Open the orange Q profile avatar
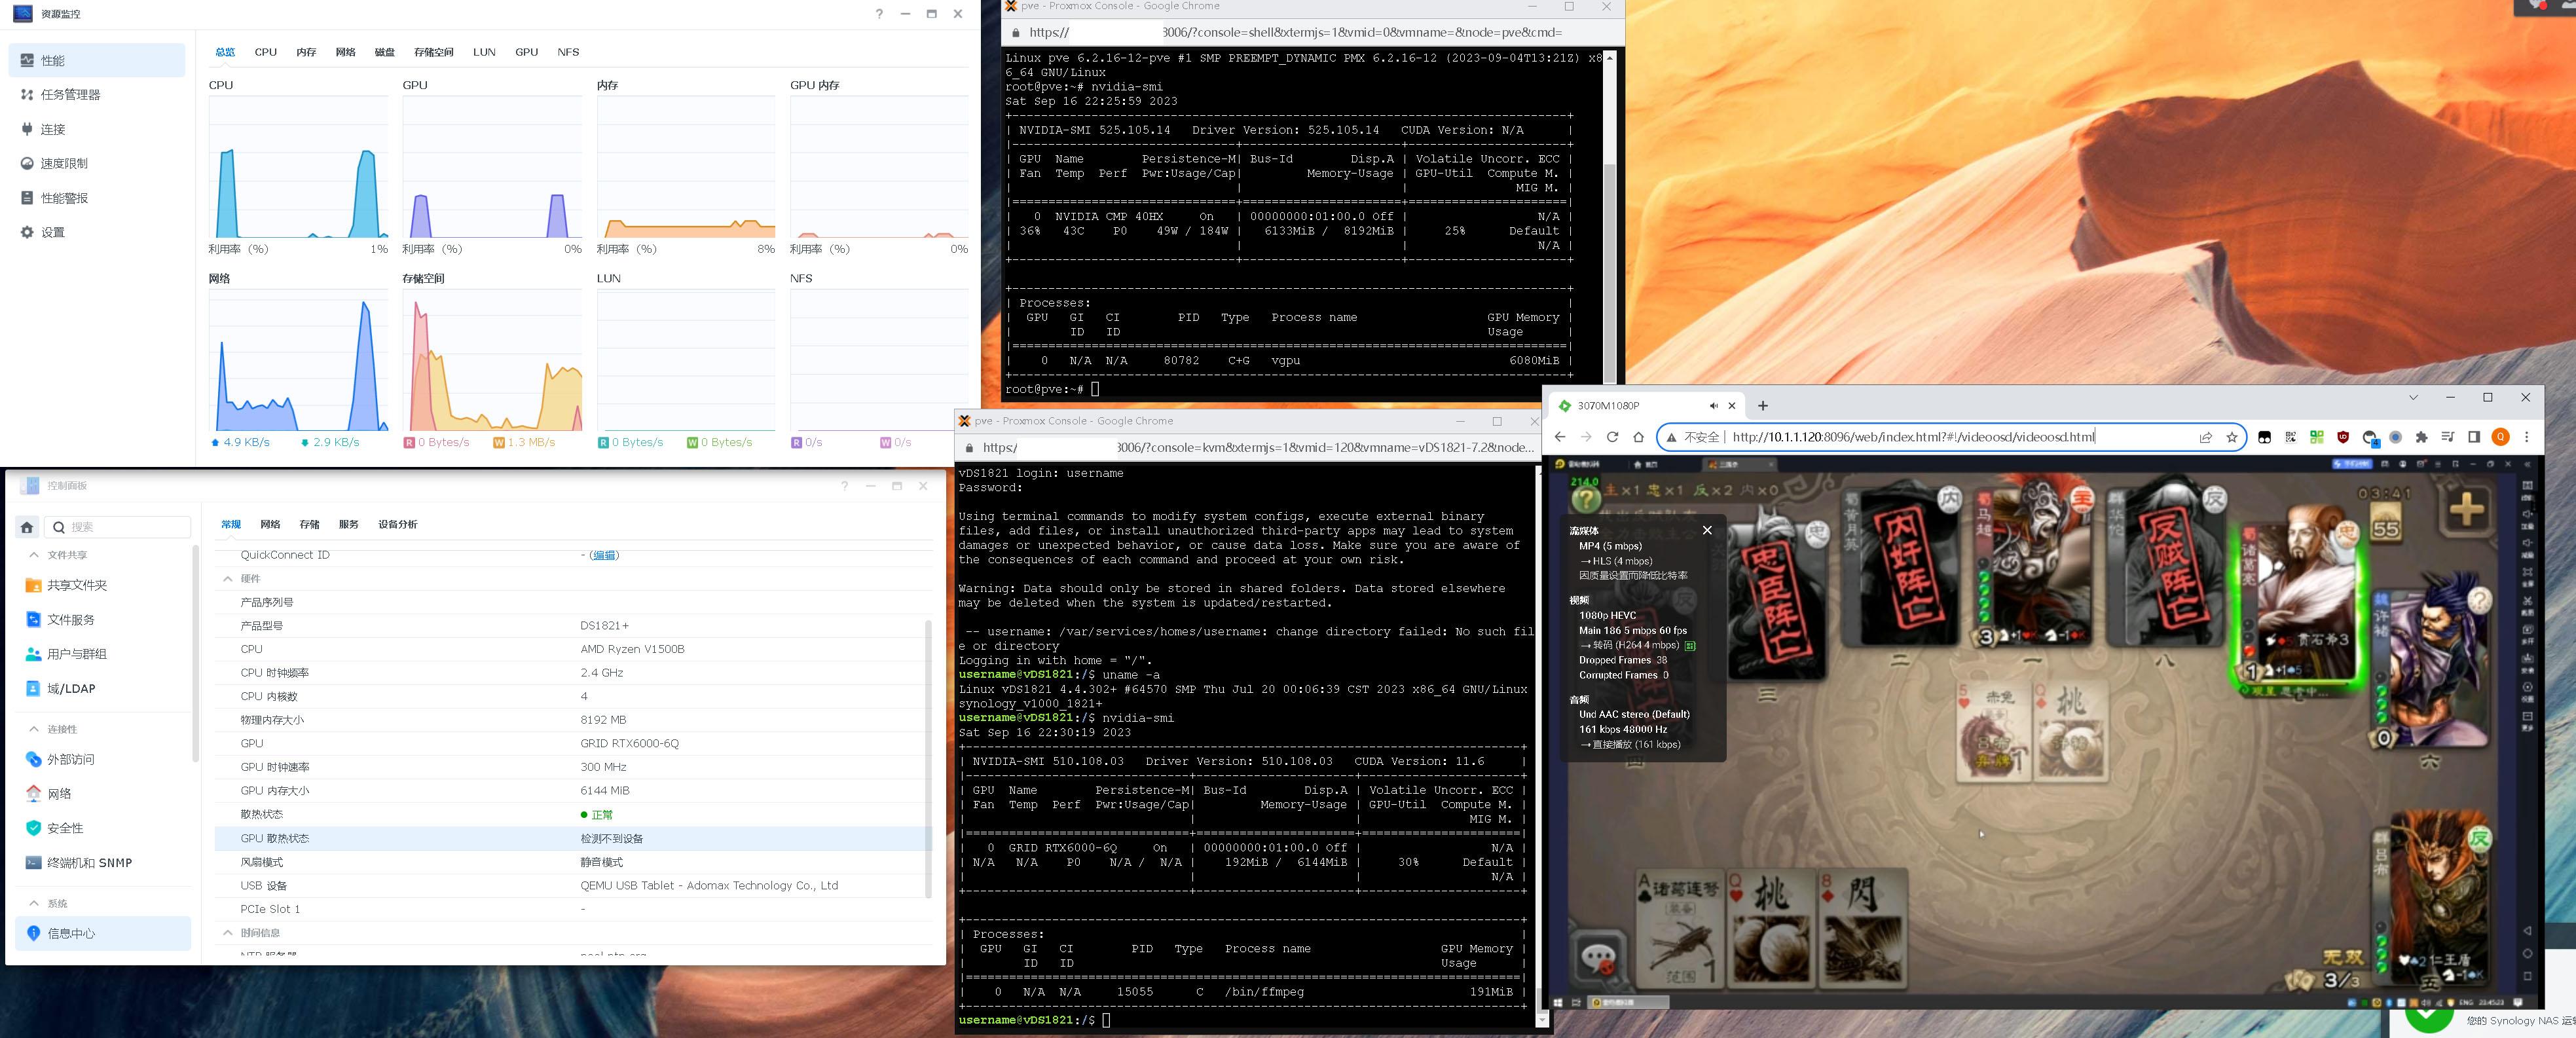 (x=2501, y=437)
